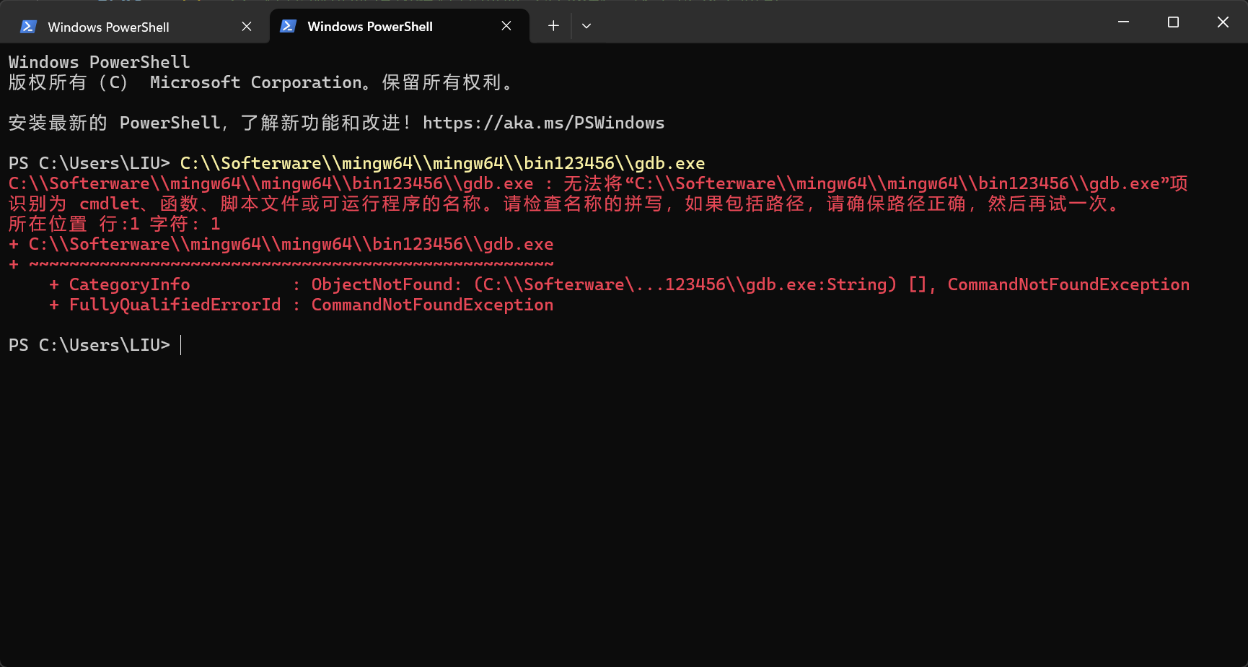Maximize the terminal window
This screenshot has width=1248, height=667.
1172,22
